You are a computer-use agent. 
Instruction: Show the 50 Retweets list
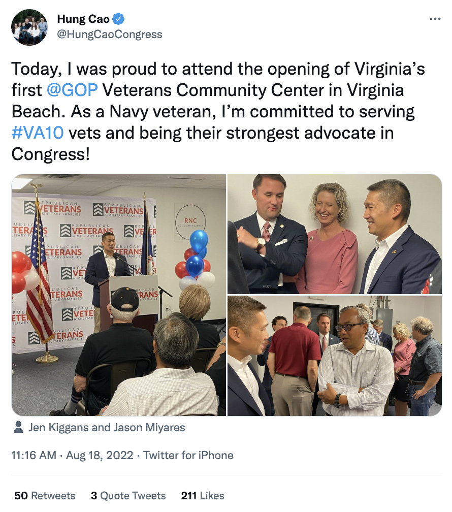(x=45, y=496)
